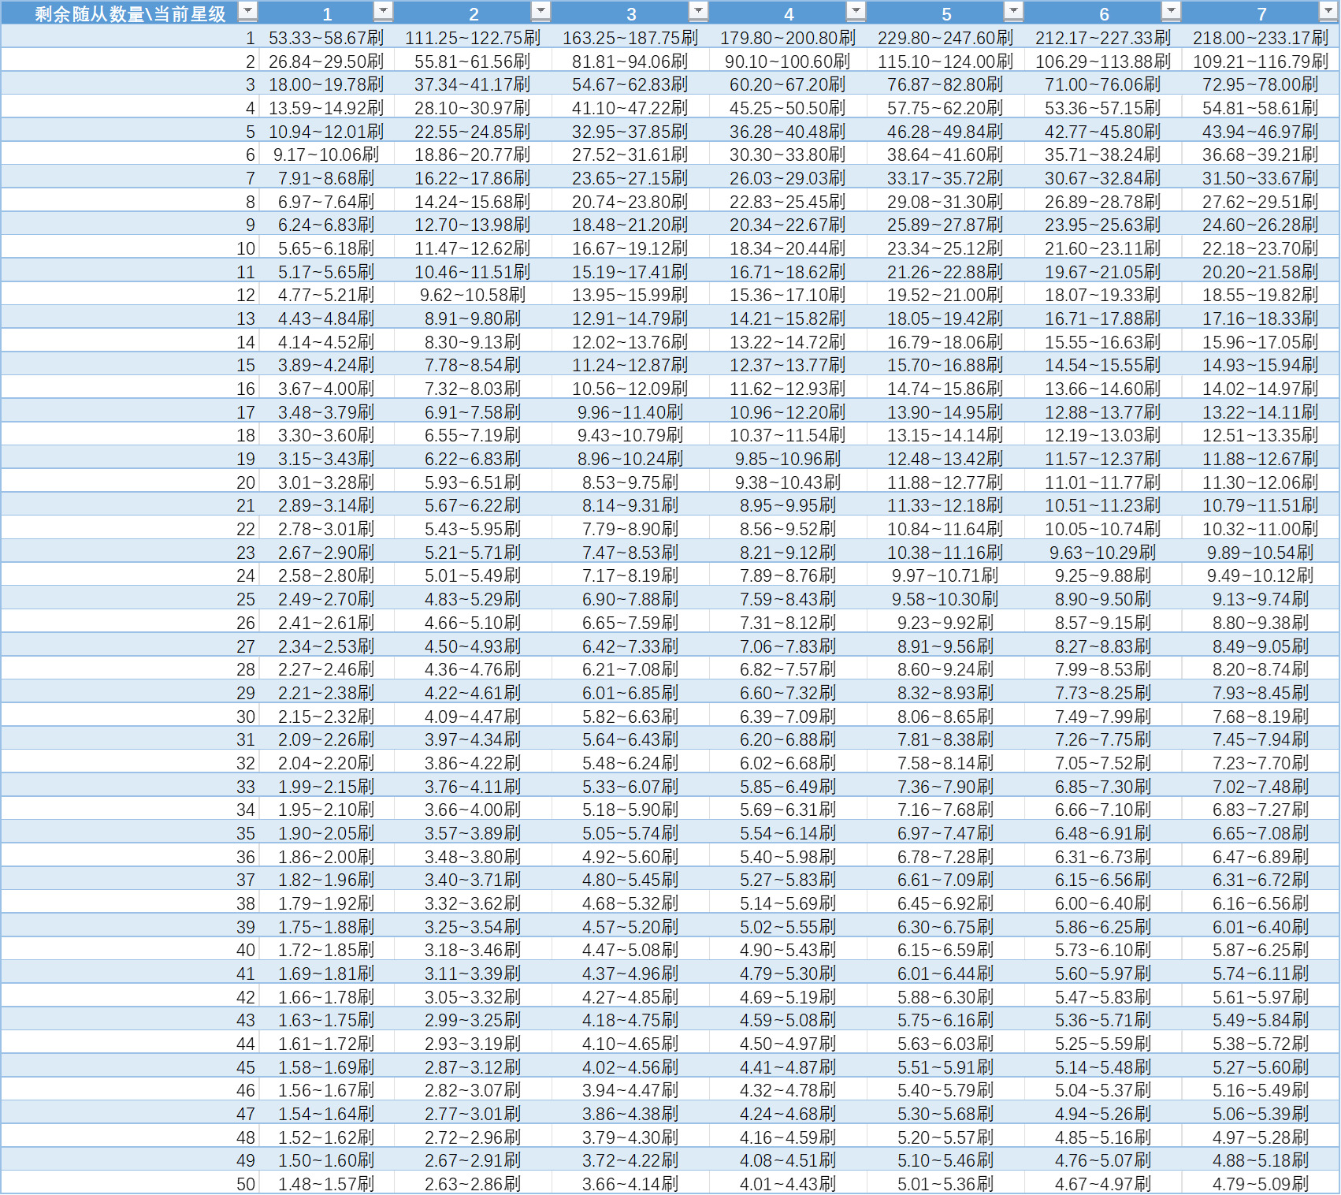
Task: Select header cell 剩余随从数量\当前星级
Action: coord(130,13)
